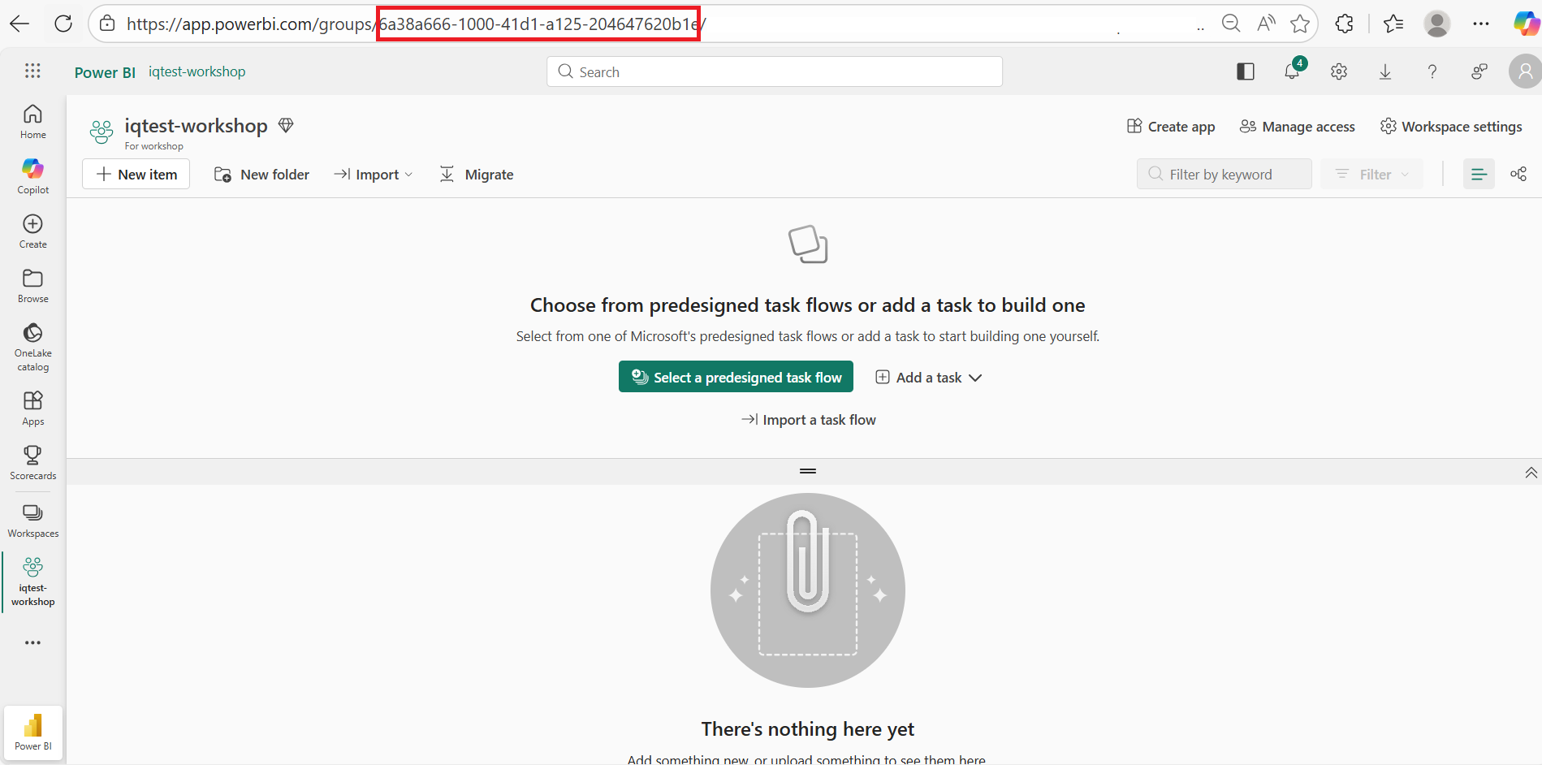The image size is (1542, 765).
Task: Collapse the bottom recommendations panel chevron
Action: (x=1531, y=472)
